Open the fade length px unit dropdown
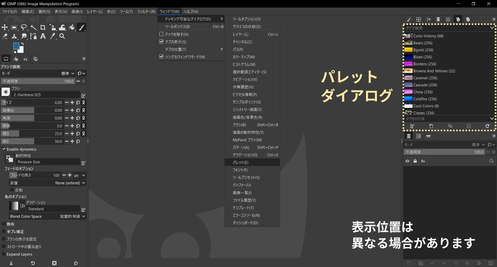The image size is (497, 267). pos(80,175)
